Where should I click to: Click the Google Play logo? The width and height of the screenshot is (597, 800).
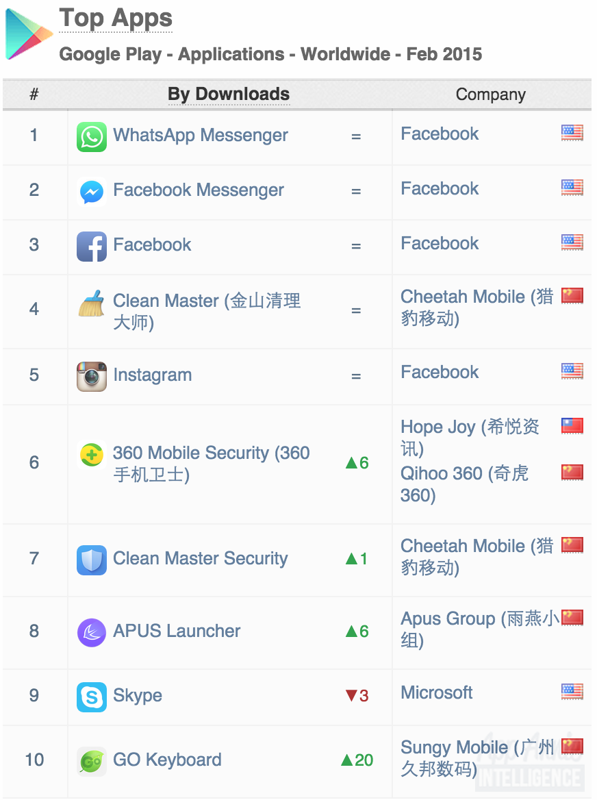point(29,34)
